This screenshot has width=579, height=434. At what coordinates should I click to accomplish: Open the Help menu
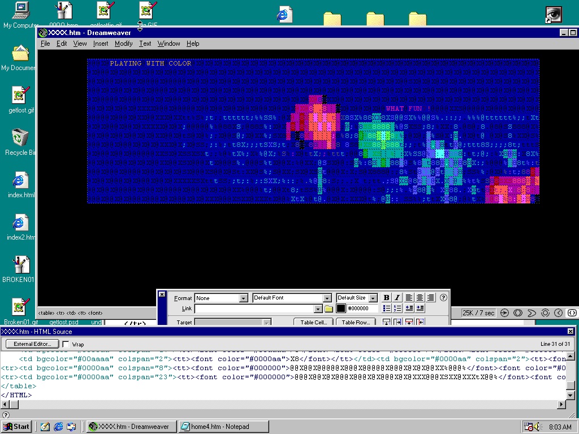click(193, 44)
